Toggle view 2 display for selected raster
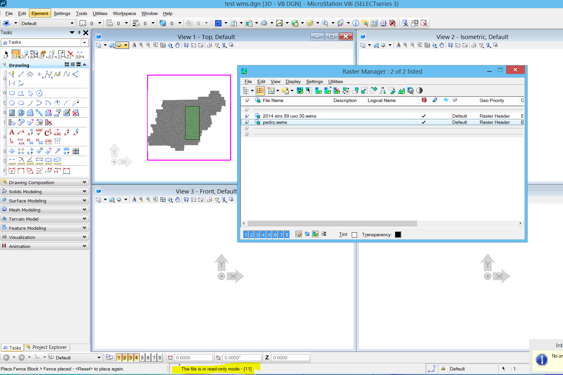The width and height of the screenshot is (563, 375). click(x=252, y=235)
